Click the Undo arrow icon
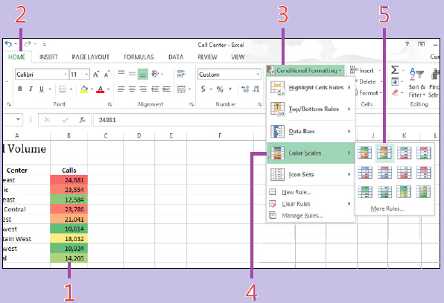Image resolution: width=444 pixels, height=303 pixels. pos(8,44)
